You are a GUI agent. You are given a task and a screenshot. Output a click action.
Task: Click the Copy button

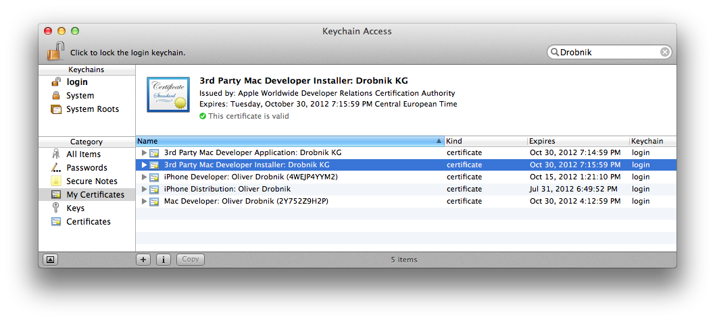click(190, 260)
